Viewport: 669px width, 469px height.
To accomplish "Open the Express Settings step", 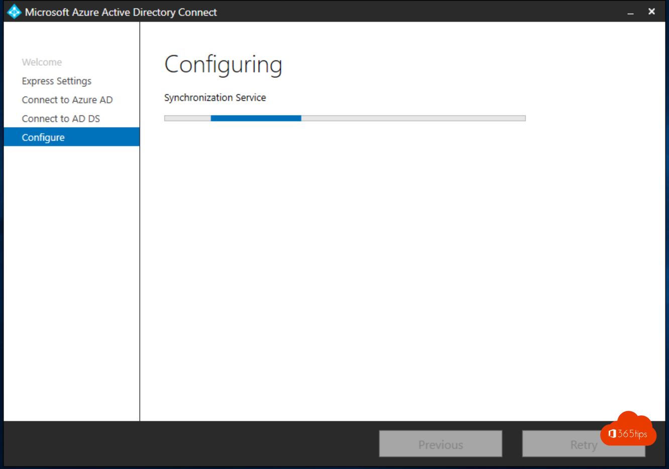I will [57, 81].
